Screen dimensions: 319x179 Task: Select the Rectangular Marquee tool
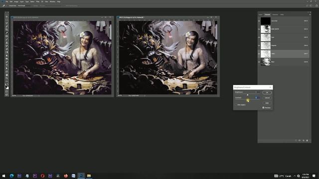6,20
